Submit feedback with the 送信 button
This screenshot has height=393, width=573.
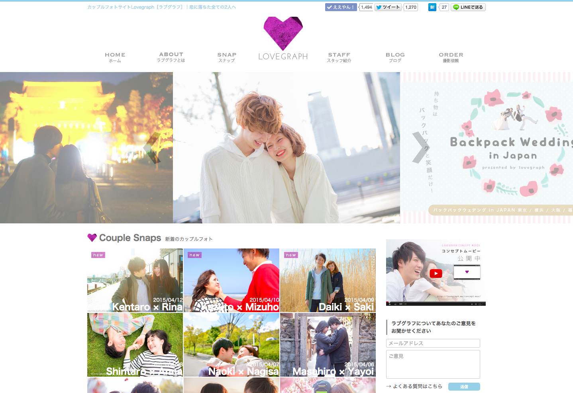coord(464,387)
